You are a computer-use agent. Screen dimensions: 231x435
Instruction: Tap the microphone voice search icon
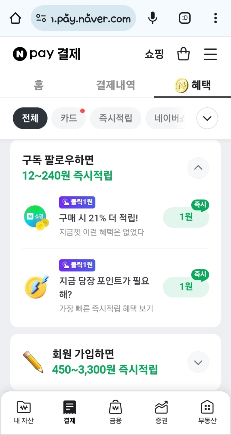tap(152, 18)
